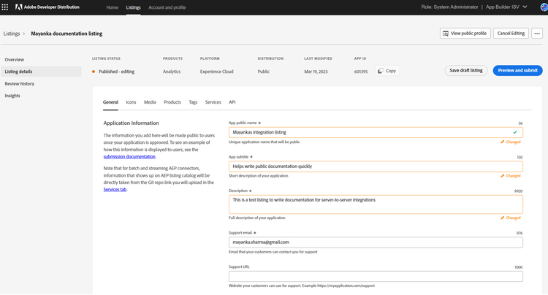The image size is (548, 295).
Task: Click Save draft listing
Action: (x=466, y=71)
